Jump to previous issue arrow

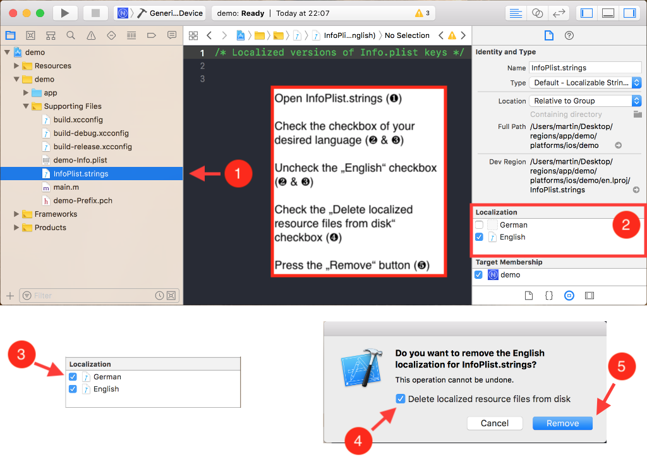pos(440,35)
